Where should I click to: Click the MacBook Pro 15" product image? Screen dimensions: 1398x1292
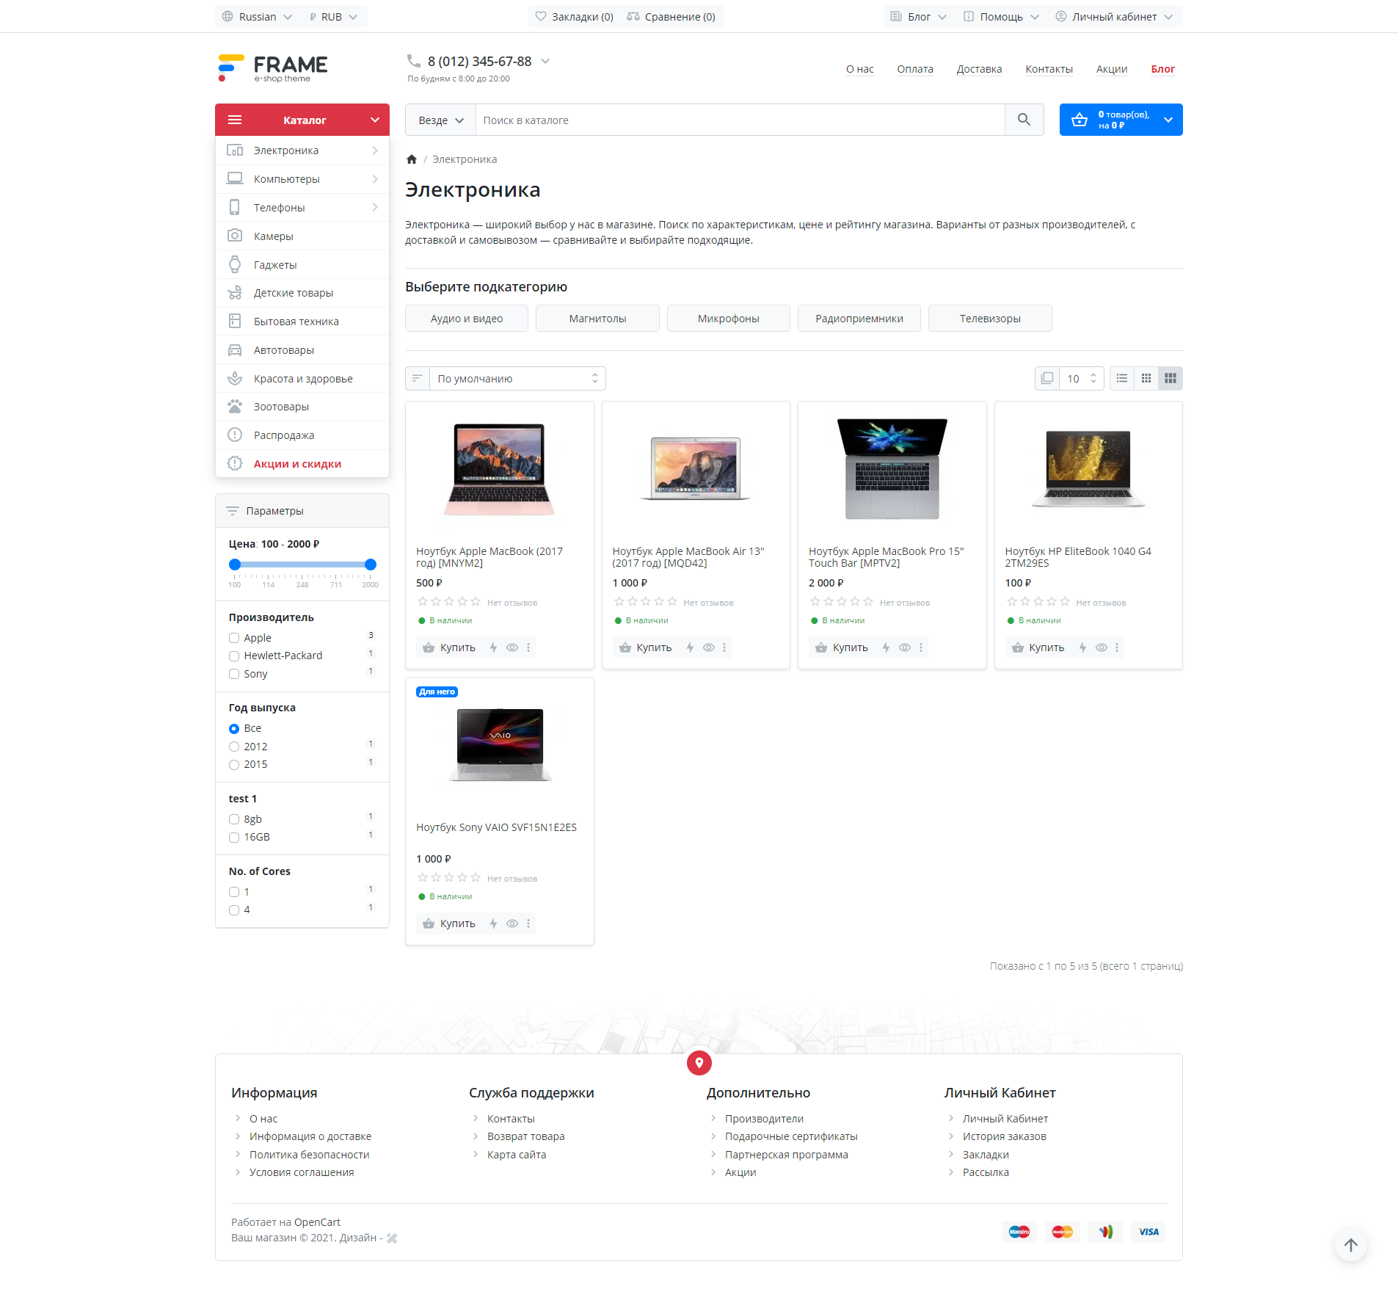click(x=892, y=469)
